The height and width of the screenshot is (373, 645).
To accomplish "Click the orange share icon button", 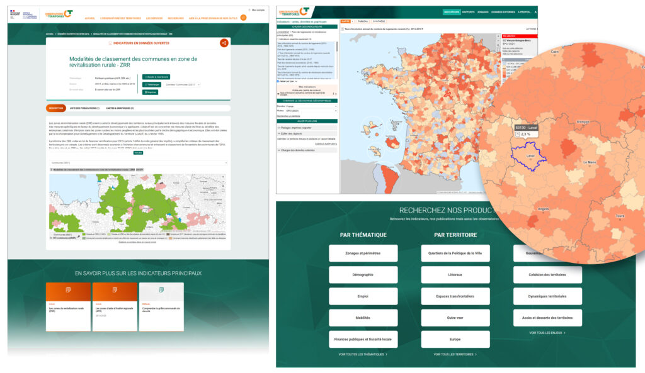I will pos(224,43).
